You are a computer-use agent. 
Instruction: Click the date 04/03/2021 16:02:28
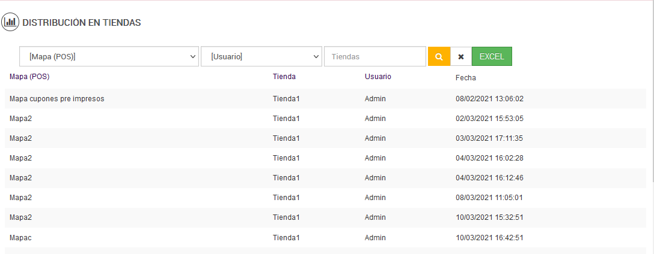click(x=489, y=158)
